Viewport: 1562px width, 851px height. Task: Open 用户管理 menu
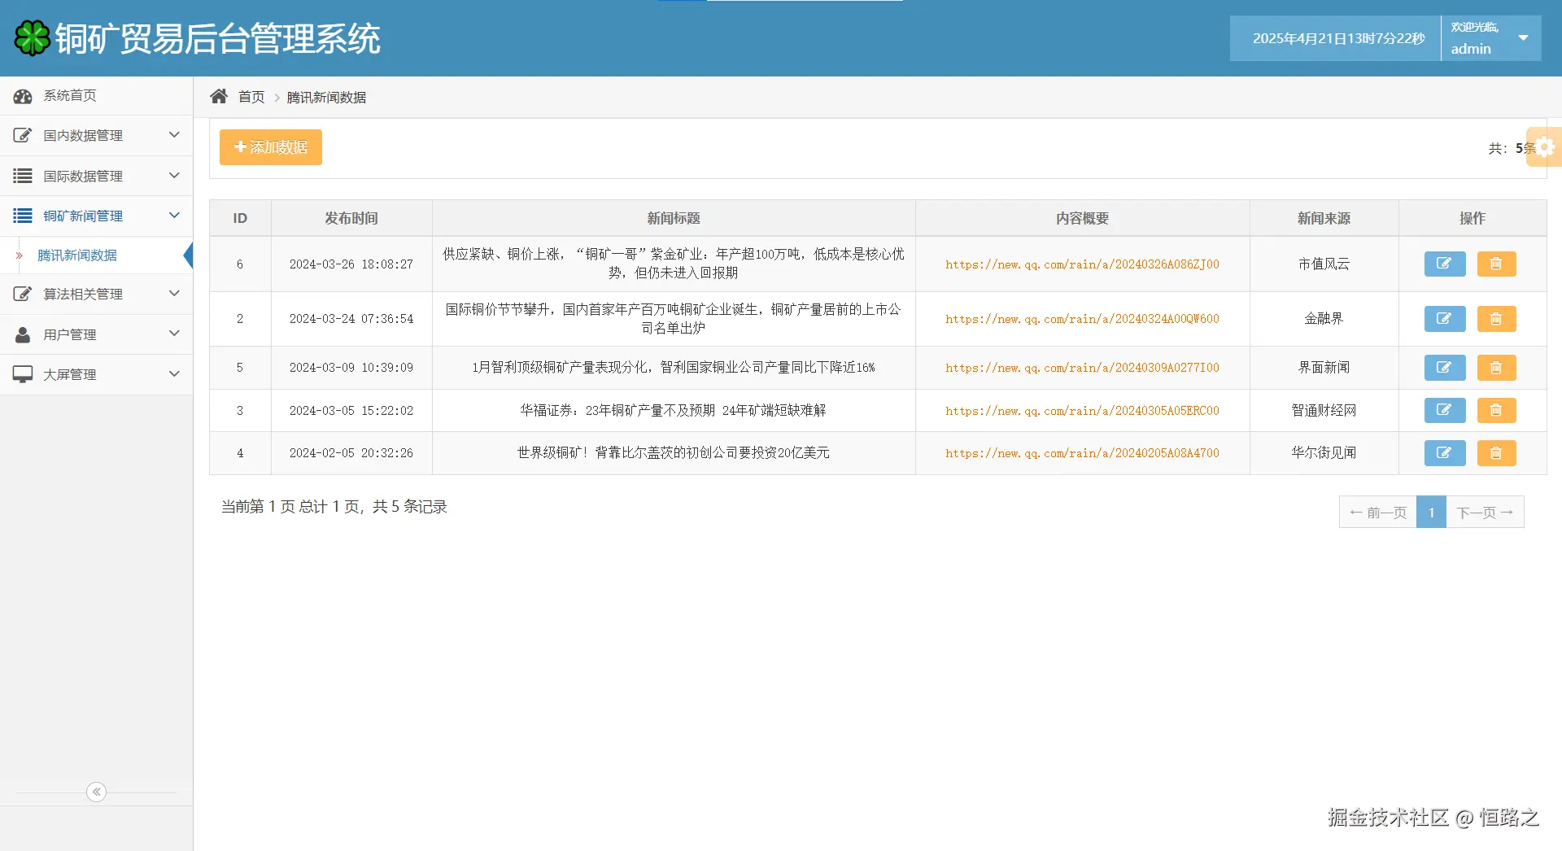96,334
